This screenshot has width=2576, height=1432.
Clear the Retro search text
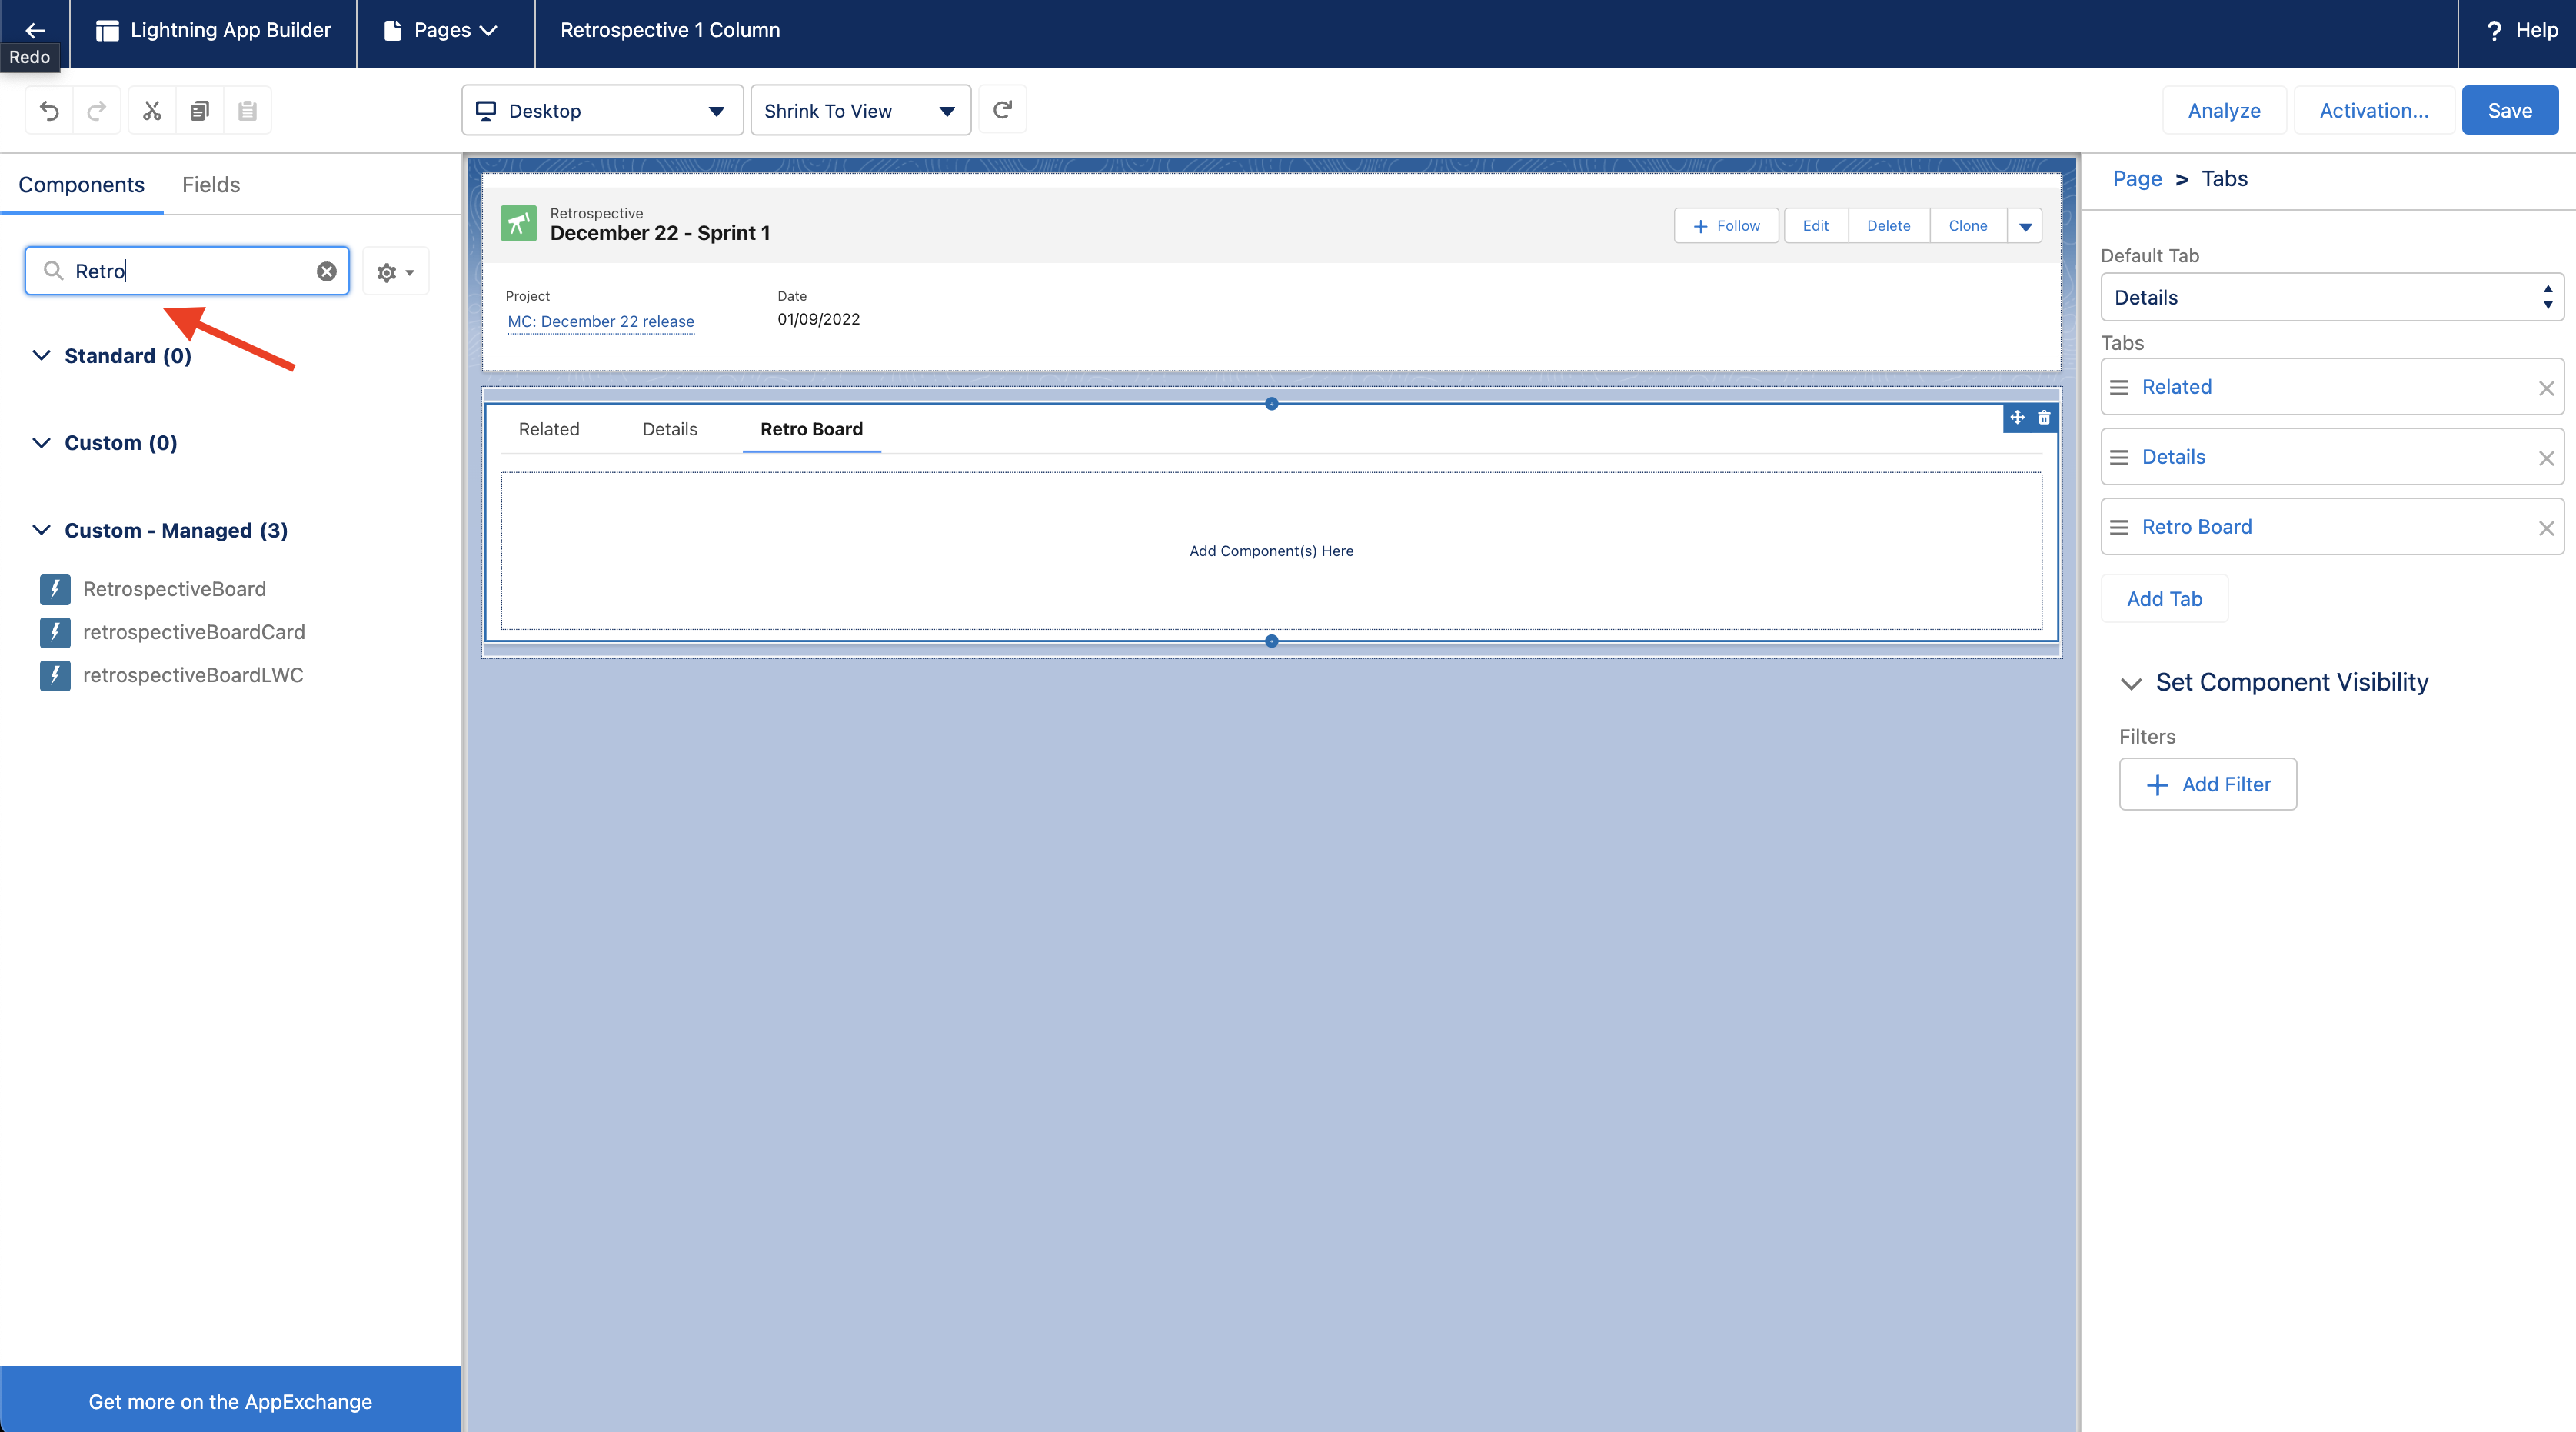tap(326, 271)
